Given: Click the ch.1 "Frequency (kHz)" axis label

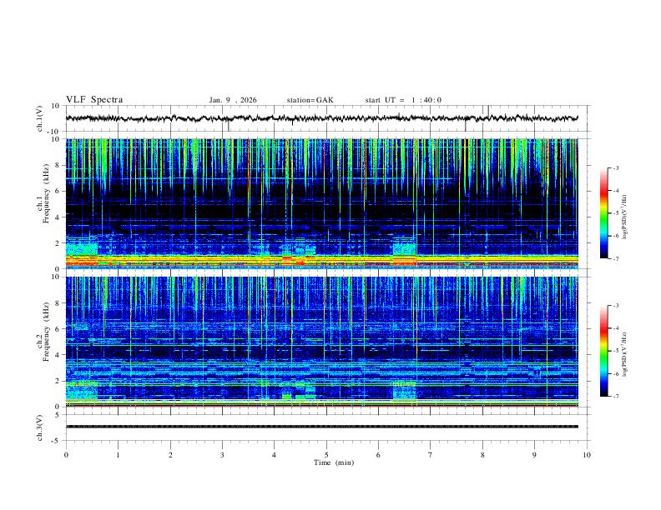Looking at the screenshot, I should (46, 193).
